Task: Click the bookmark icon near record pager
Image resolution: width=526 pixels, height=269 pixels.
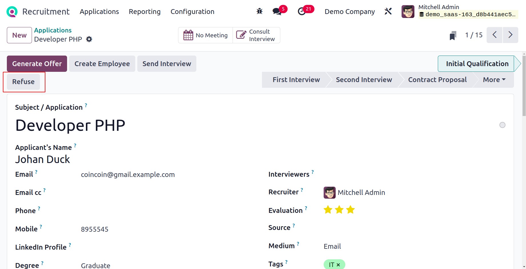Action: 453,35
